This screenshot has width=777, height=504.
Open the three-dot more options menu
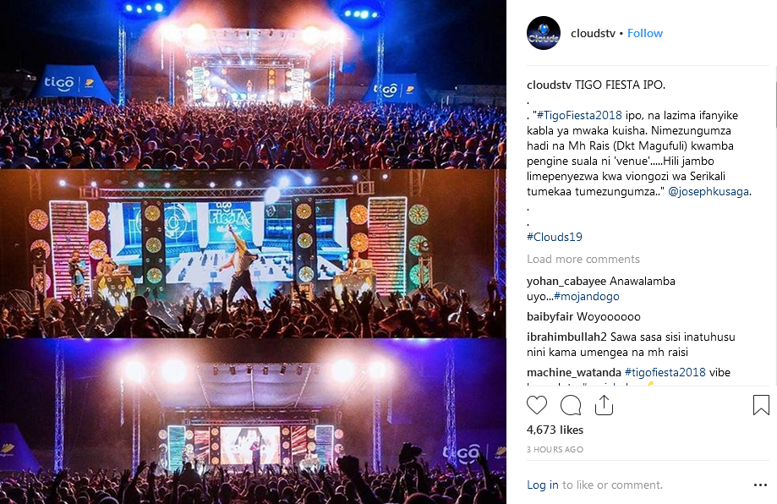[x=760, y=485]
